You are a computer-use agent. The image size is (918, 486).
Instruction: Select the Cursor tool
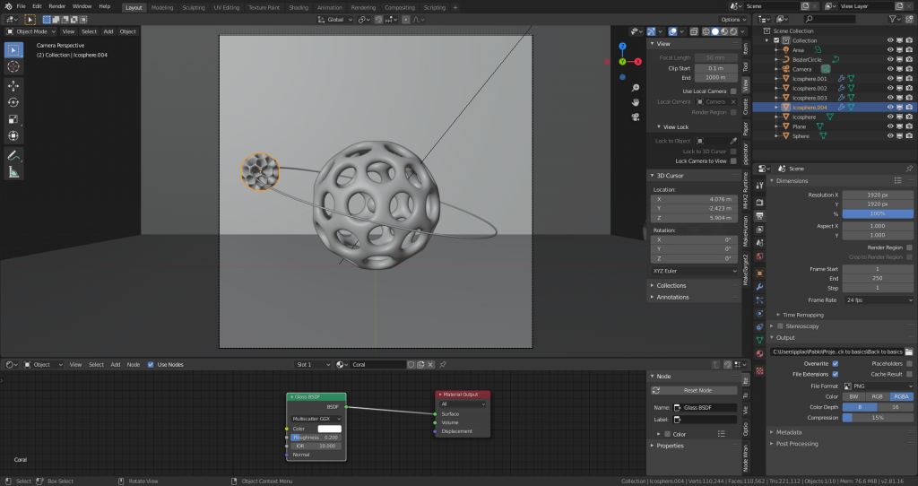click(13, 66)
